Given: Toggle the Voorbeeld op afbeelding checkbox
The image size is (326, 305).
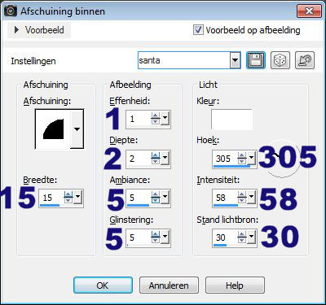Looking at the screenshot, I should point(198,29).
